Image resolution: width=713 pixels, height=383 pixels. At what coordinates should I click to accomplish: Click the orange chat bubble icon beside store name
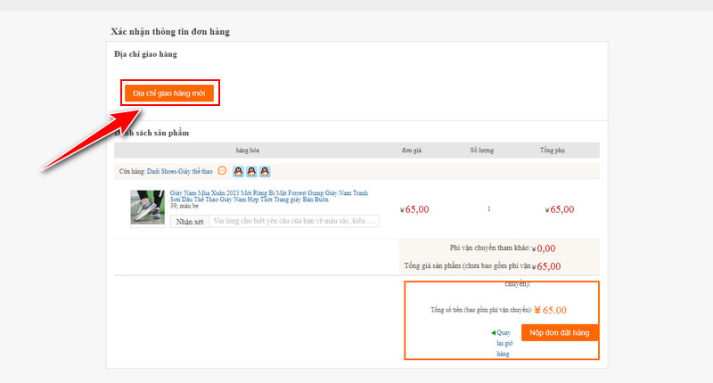[222, 171]
